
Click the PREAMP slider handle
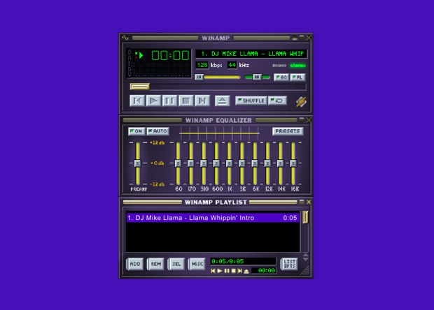138,163
